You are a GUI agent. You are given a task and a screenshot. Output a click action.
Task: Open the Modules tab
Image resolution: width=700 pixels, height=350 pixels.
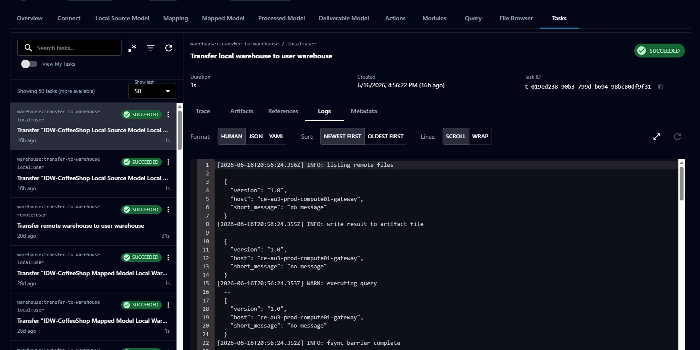pyautogui.click(x=434, y=18)
